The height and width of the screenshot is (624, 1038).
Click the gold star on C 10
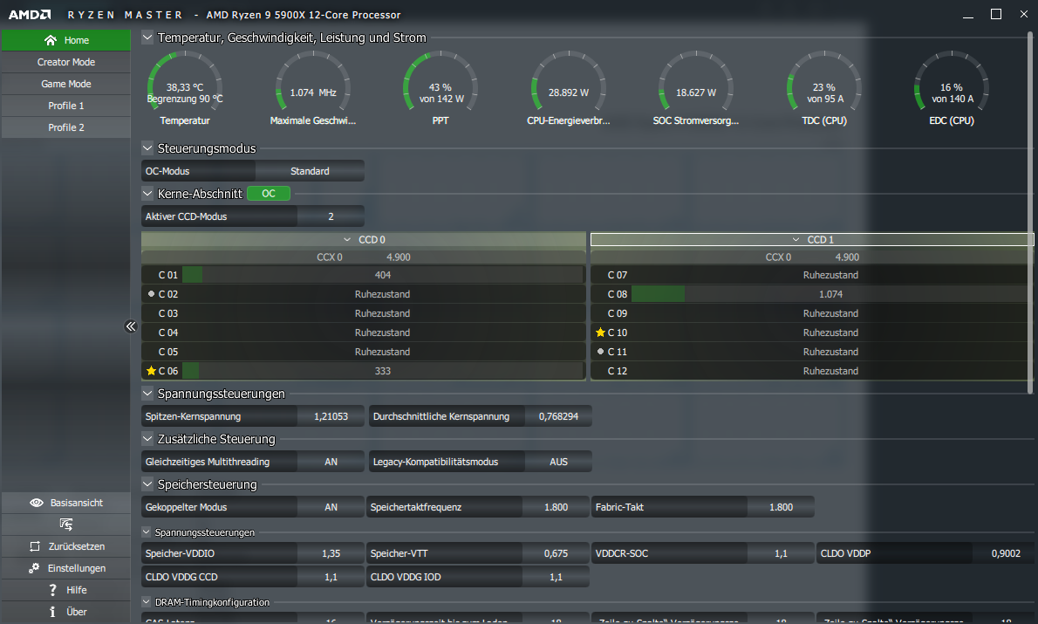pyautogui.click(x=600, y=333)
